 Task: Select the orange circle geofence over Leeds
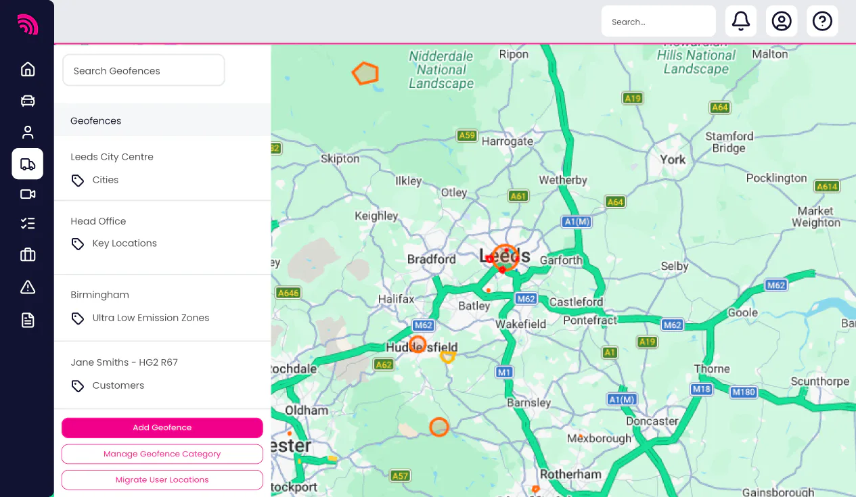tap(505, 258)
